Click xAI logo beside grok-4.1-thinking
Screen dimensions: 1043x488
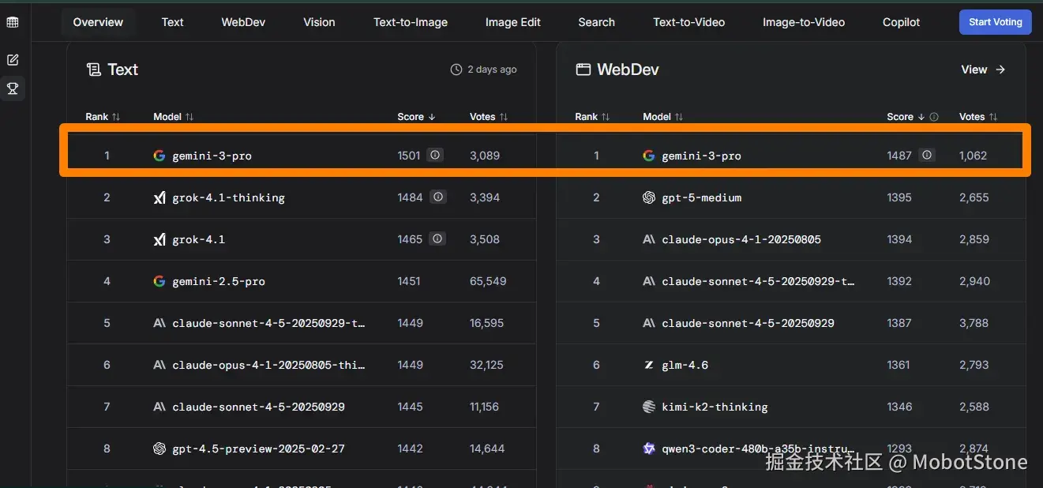(159, 197)
